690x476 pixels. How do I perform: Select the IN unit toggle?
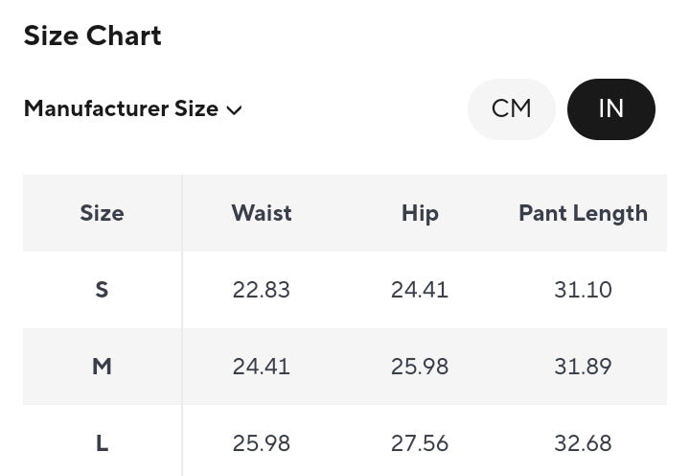(x=611, y=108)
